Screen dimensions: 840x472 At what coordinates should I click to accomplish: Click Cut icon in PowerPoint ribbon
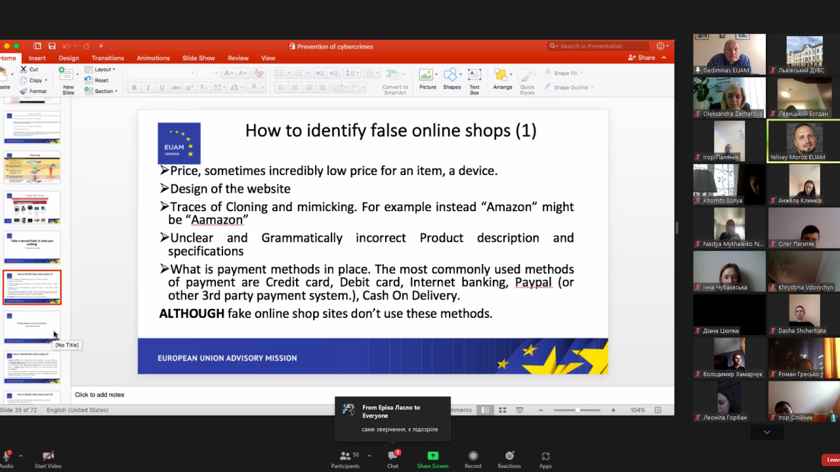click(24, 69)
